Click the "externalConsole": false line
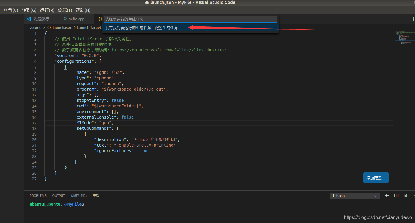Viewport: 415px width, 223px height. click(x=105, y=117)
